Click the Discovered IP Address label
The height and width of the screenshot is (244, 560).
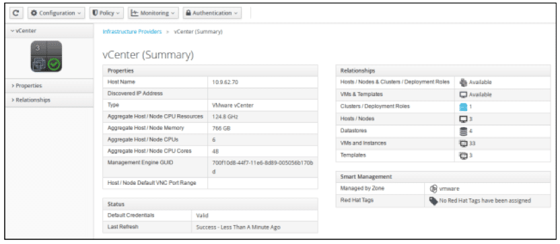135,93
